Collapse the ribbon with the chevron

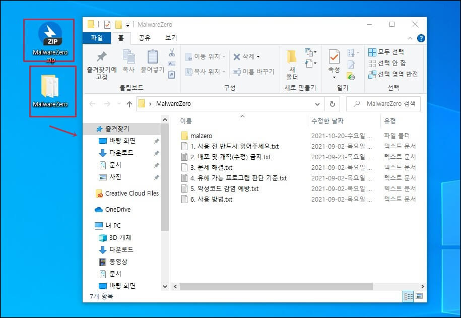(x=410, y=38)
